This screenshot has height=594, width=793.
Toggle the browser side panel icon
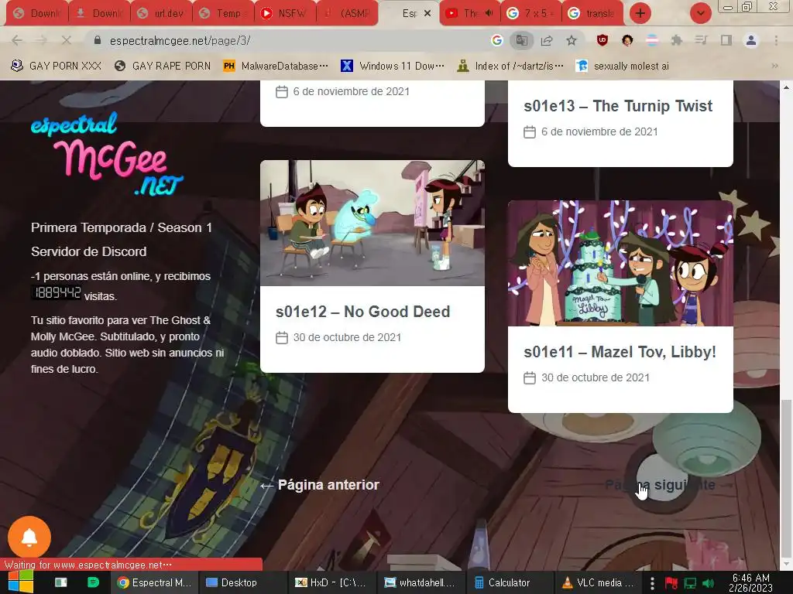coord(726,40)
